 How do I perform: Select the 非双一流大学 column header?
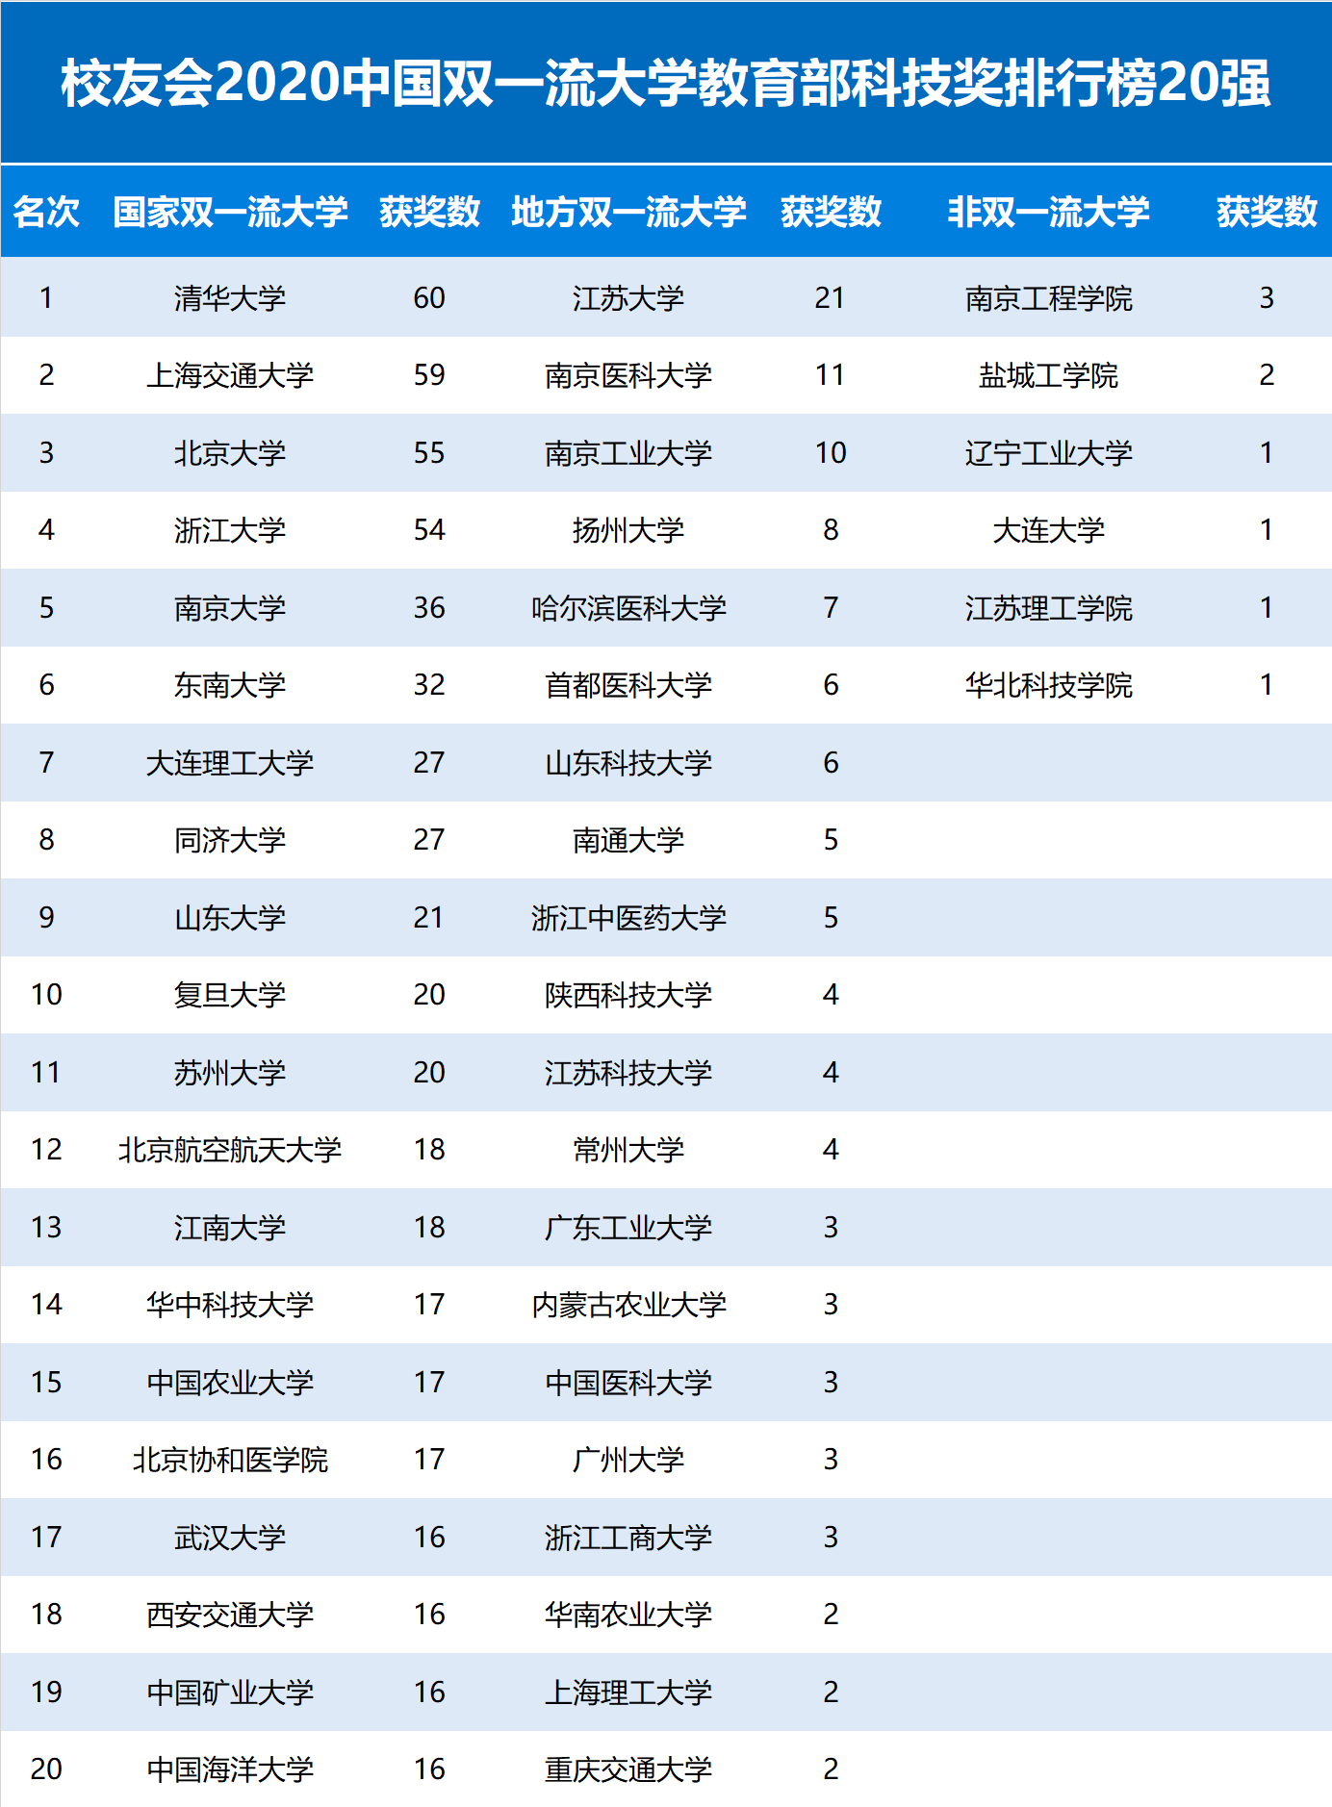pyautogui.click(x=1049, y=212)
